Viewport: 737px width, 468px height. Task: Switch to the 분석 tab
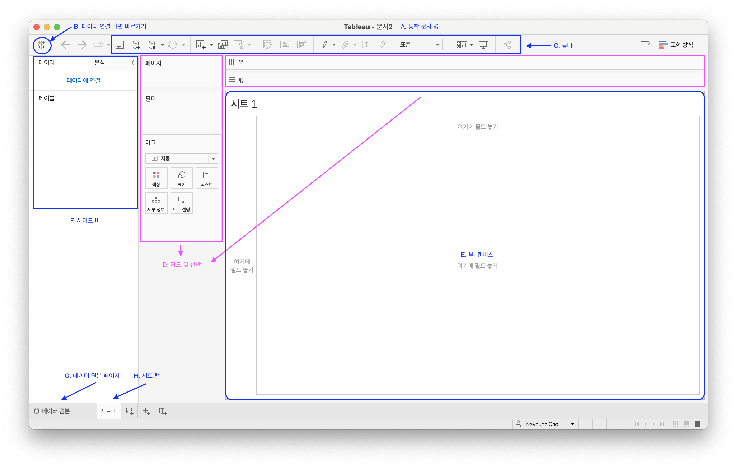click(x=99, y=62)
